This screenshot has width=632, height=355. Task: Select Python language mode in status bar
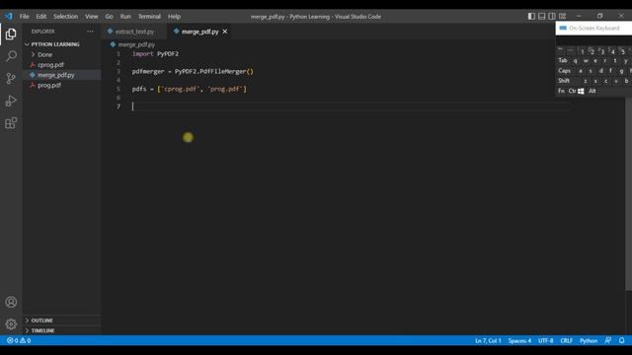pos(589,340)
